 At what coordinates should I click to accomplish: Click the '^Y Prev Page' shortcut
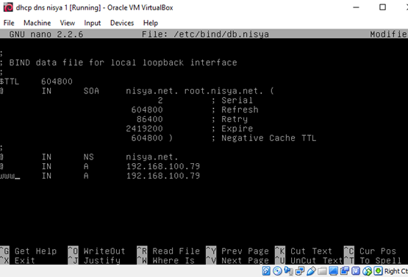[x=237, y=251]
